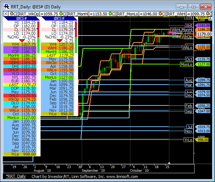Click the WkLo label on the chart
This screenshot has width=215, height=182.
coord(188,48)
